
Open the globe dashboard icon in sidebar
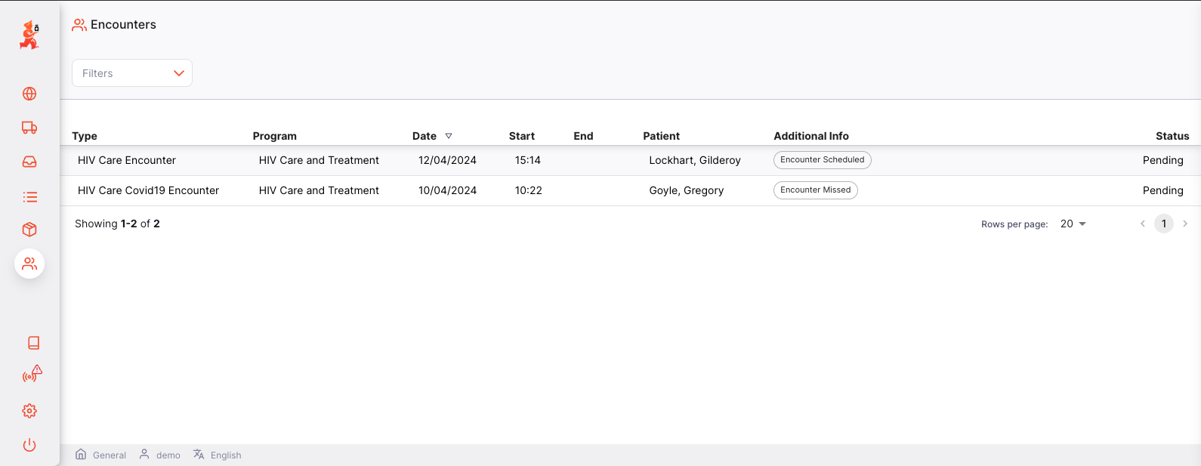click(29, 94)
